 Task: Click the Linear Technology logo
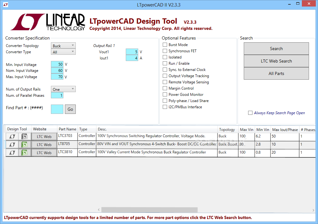click(x=48, y=22)
